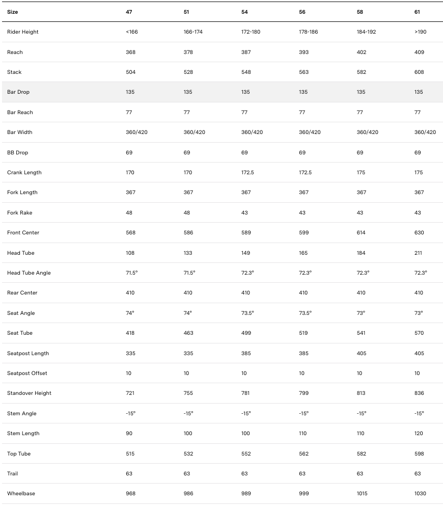Select the Wheelbase row label
443x507 pixels.
click(21, 494)
